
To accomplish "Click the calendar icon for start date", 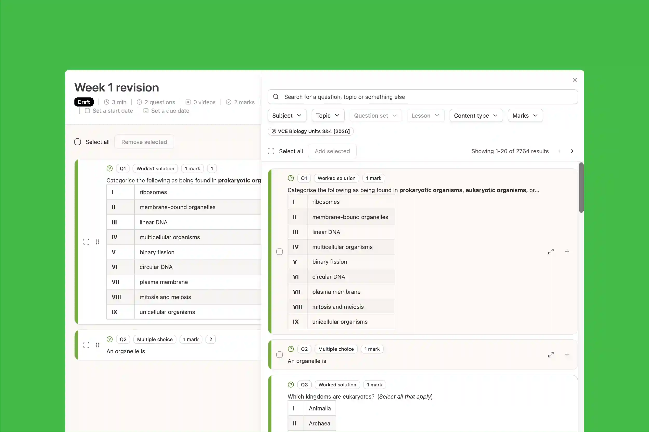I will click(x=87, y=110).
